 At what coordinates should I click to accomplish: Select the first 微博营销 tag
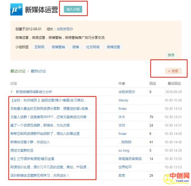58,47
